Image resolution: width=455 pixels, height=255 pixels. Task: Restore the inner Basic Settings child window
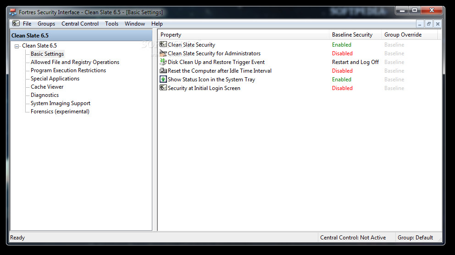428,24
